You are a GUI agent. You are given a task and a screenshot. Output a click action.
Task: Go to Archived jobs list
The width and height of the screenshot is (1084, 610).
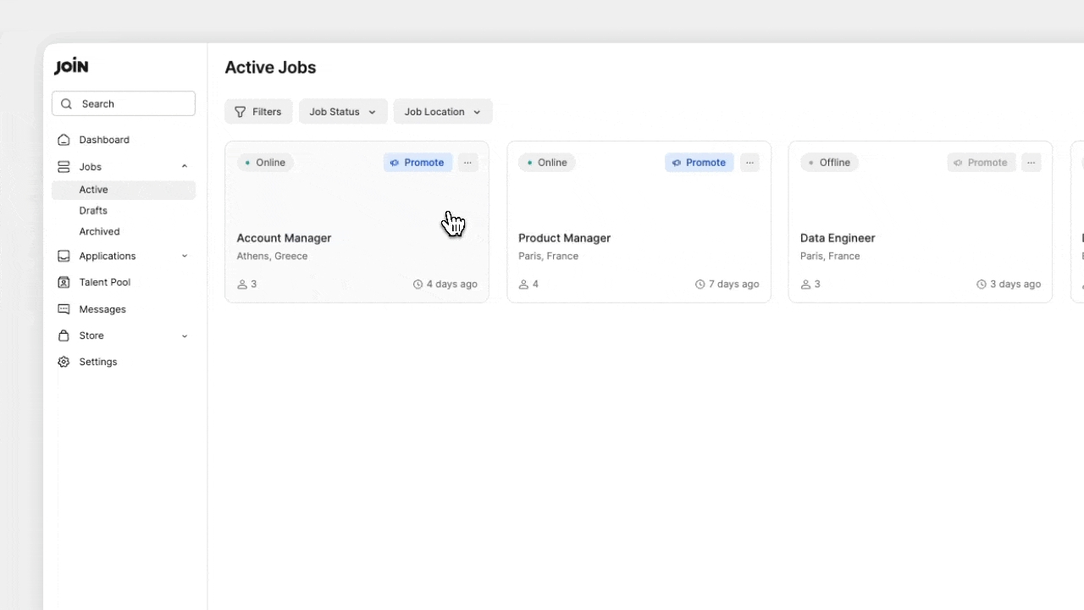[x=99, y=231]
